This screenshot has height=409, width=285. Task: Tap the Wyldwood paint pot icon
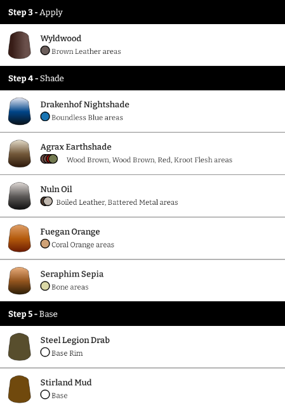[x=20, y=45]
